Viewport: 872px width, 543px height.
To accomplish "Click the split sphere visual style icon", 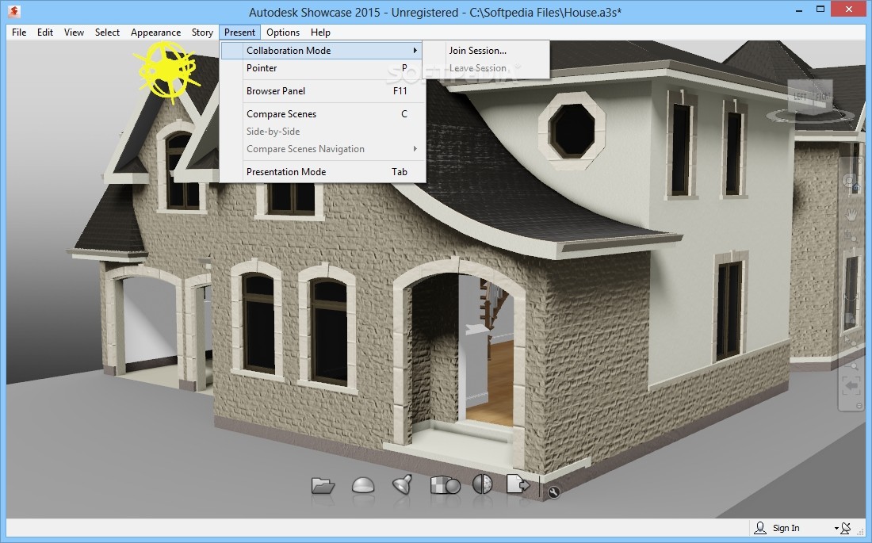I will [x=482, y=484].
